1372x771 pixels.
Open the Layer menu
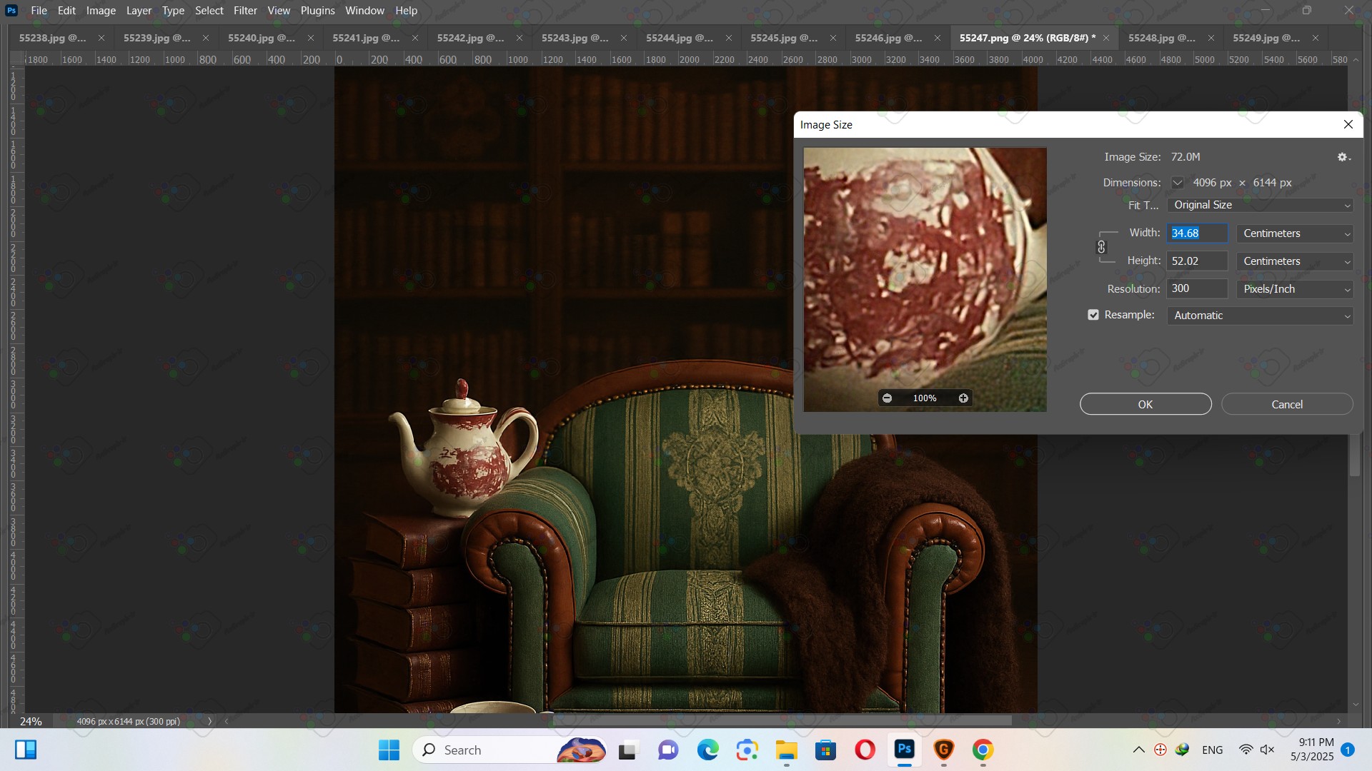(x=139, y=11)
